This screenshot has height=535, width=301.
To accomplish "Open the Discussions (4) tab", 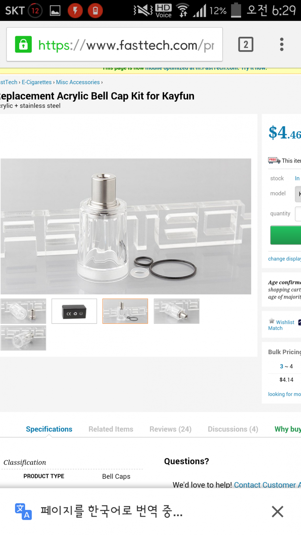I will click(233, 429).
